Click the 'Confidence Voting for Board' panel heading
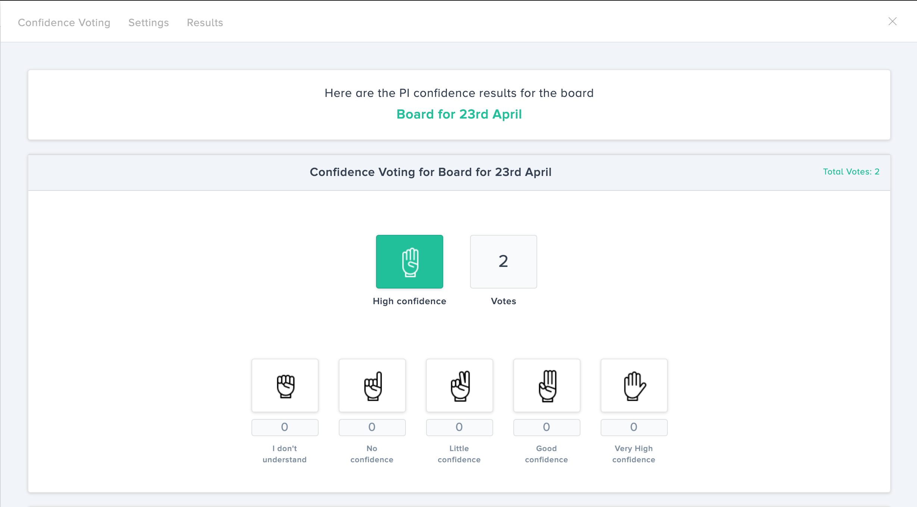The image size is (917, 507). tap(431, 172)
